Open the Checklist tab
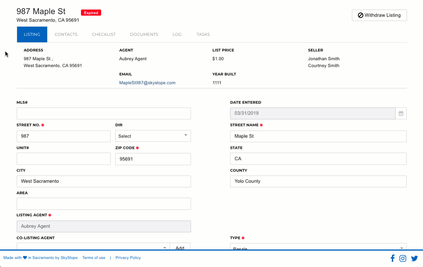Screen dimensions: 423x267 point(104,34)
